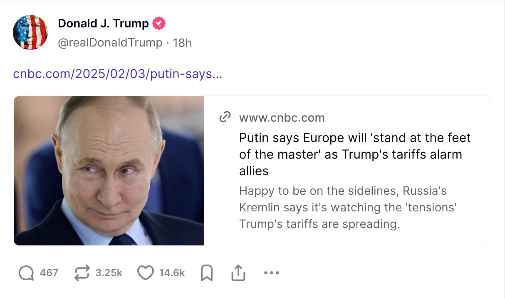
Task: Click the chain link icon beside www.cnbc.com
Action: [225, 118]
